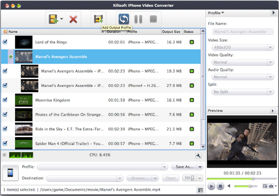Remove selected item with red X
Viewport: 279px width, 196px height.
click(73, 19)
